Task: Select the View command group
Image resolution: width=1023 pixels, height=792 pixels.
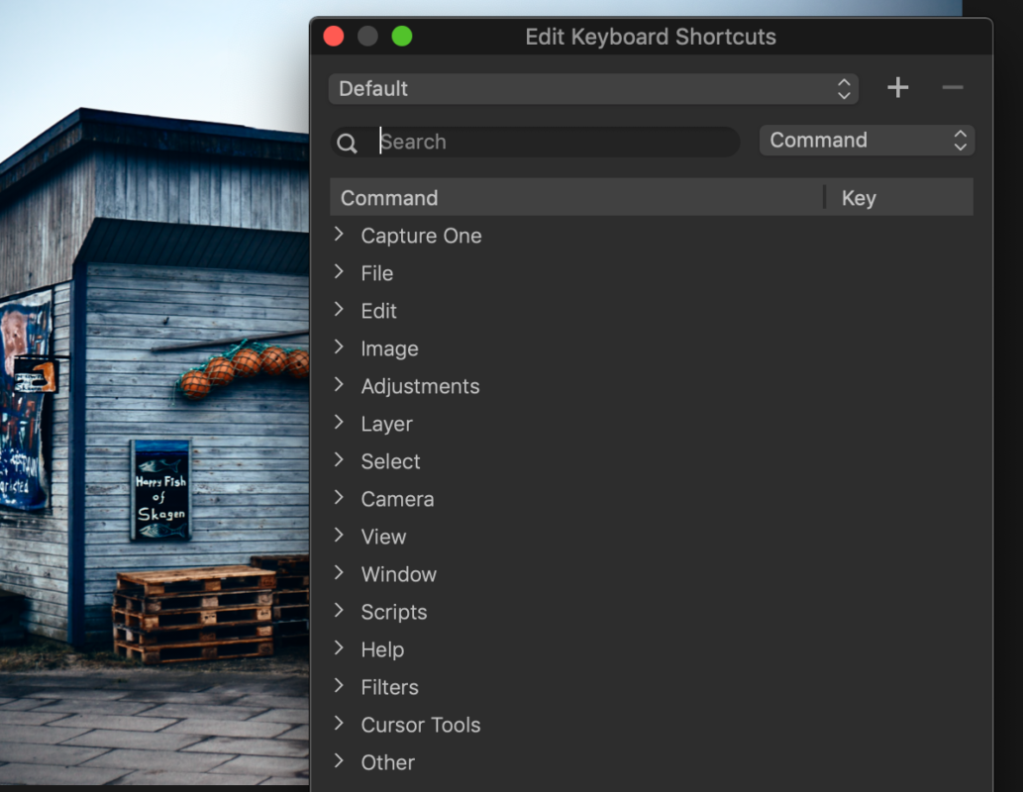Action: (x=382, y=537)
